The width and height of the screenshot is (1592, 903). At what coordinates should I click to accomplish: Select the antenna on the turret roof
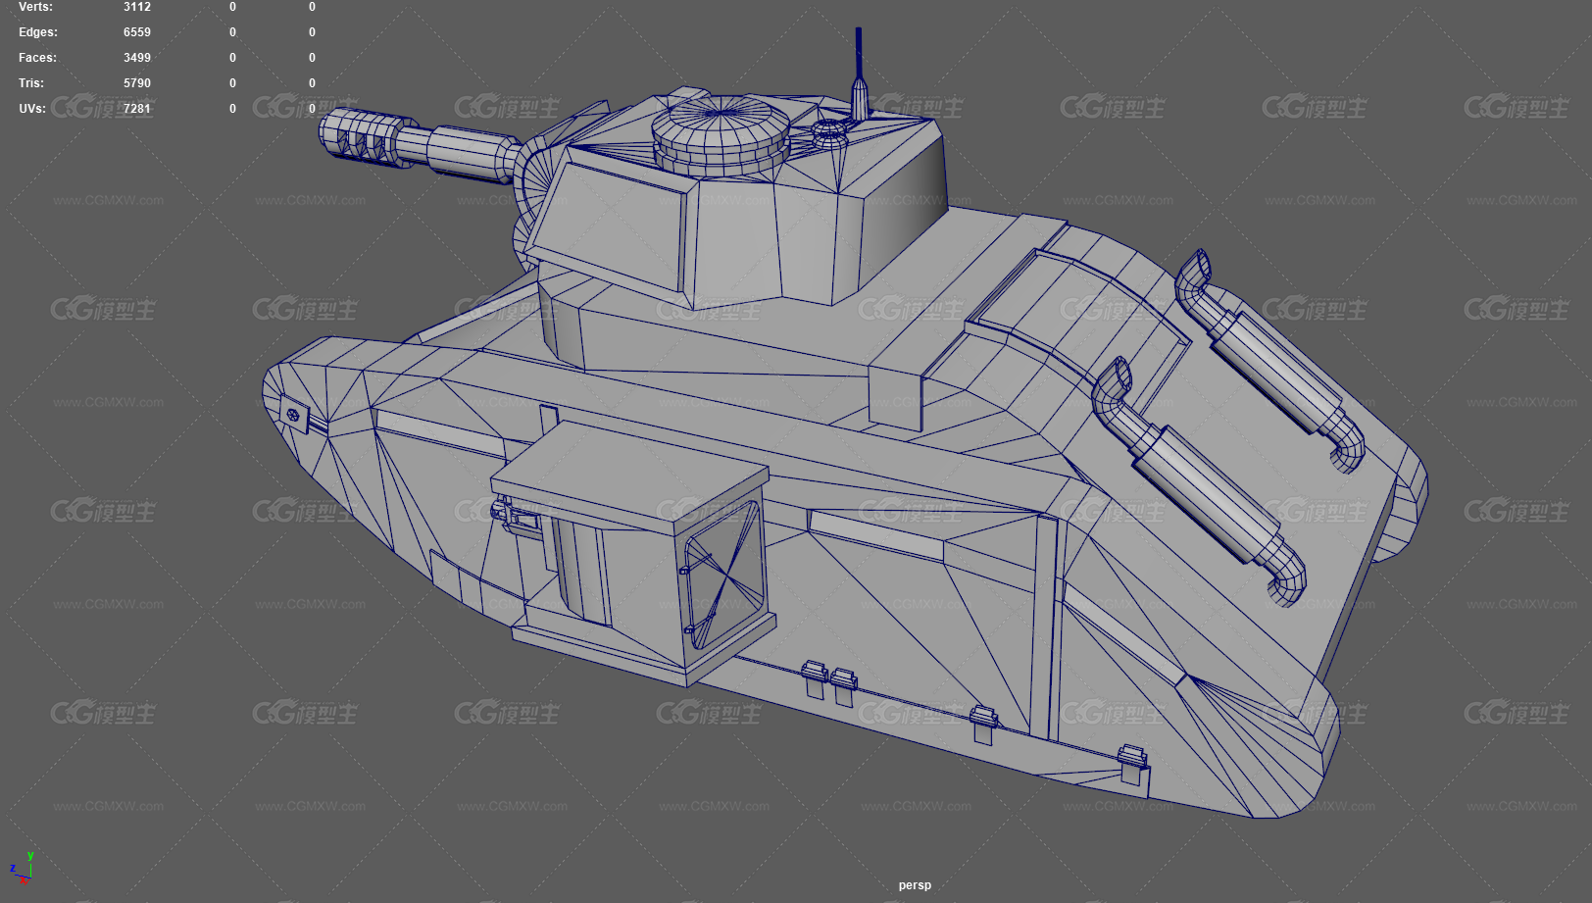click(859, 75)
